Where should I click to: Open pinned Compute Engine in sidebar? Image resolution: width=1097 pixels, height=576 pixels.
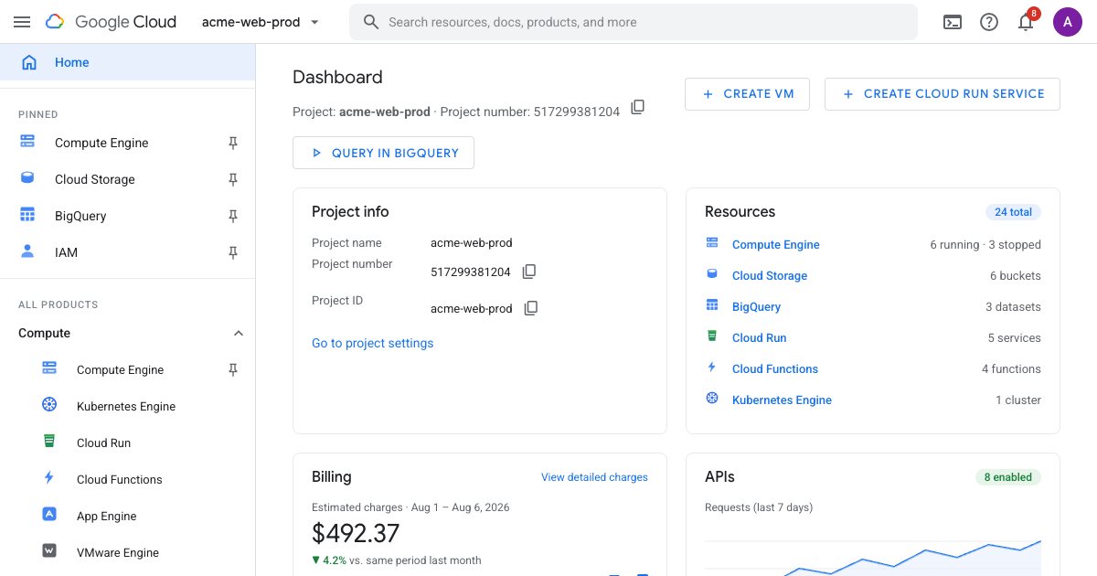point(128,143)
